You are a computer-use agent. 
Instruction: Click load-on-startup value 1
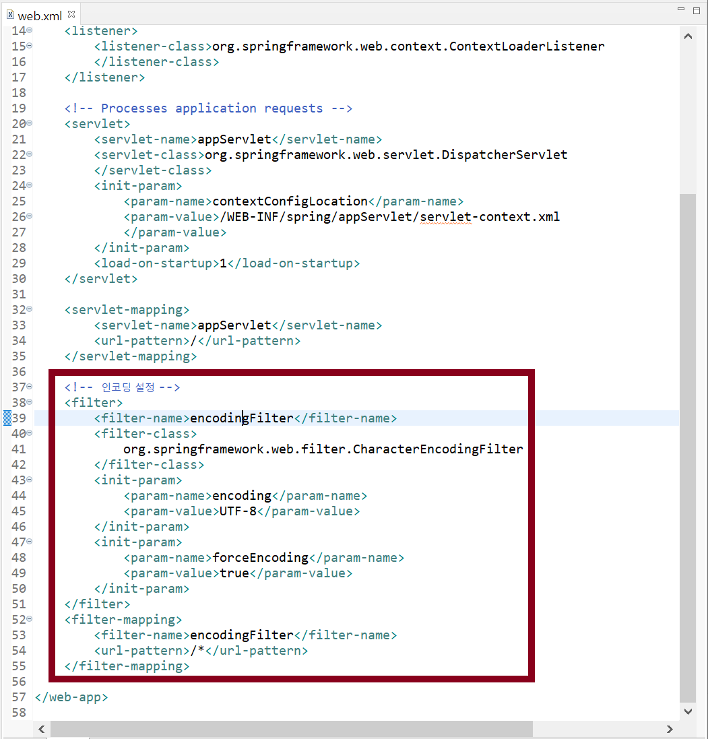224,263
